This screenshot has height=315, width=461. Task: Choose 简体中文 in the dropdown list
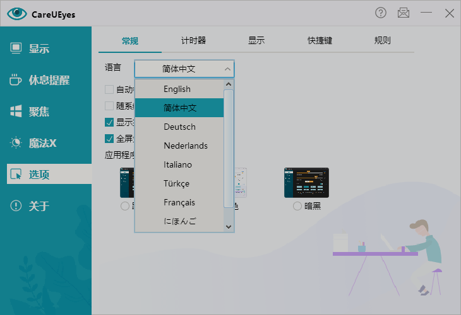click(179, 108)
